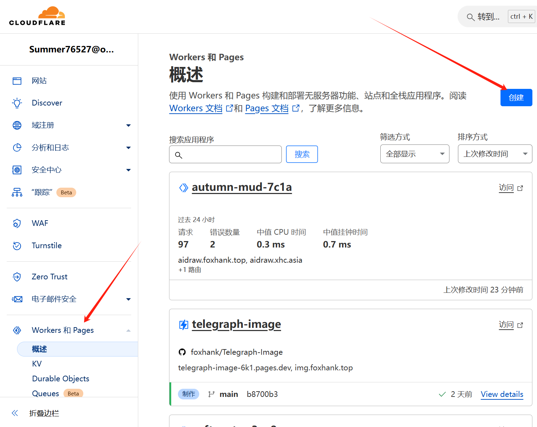537x427 pixels.
Task: Click the WAF shield icon
Action: click(x=17, y=223)
